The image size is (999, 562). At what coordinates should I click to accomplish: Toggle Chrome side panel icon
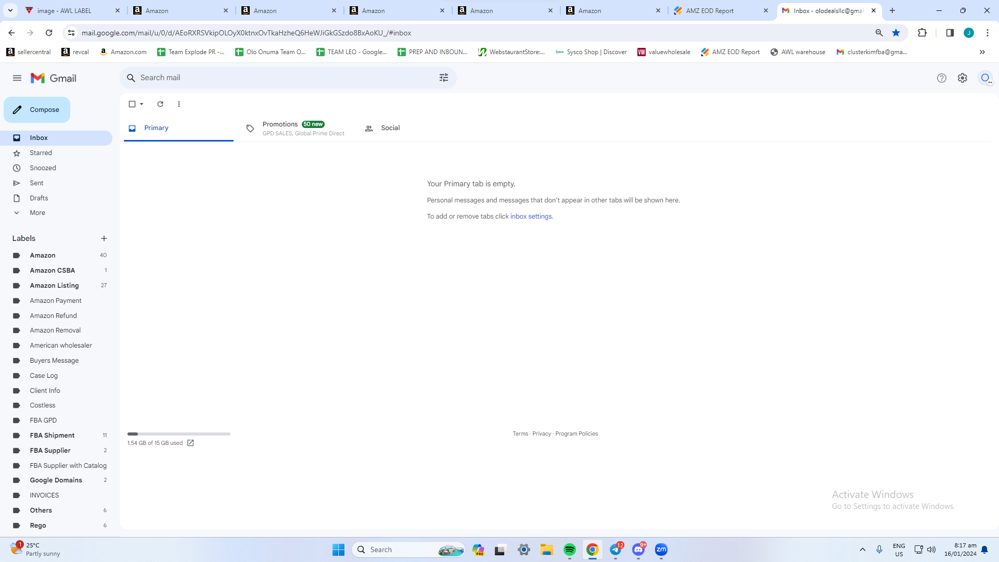click(x=950, y=33)
